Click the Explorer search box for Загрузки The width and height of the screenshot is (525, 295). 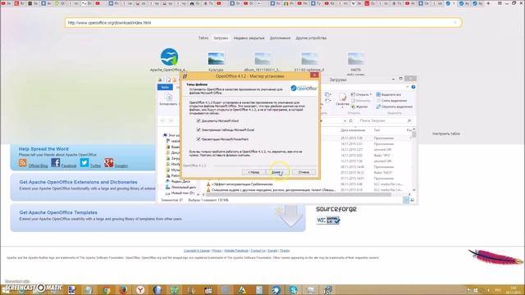385,120
